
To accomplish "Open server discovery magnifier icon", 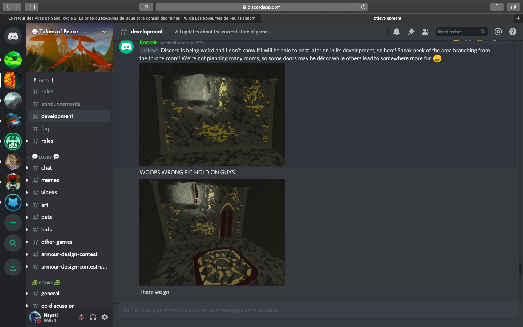I will [x=13, y=243].
